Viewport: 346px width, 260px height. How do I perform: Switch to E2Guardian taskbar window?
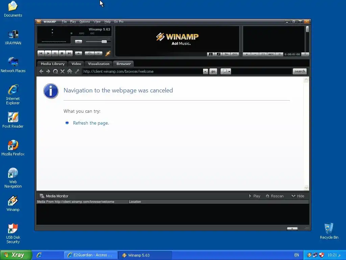click(91, 255)
